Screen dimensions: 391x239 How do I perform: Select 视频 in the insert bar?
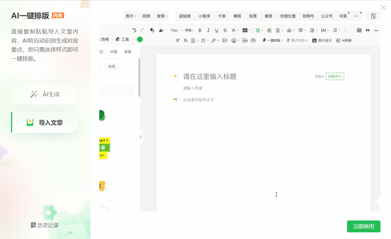coord(146,16)
